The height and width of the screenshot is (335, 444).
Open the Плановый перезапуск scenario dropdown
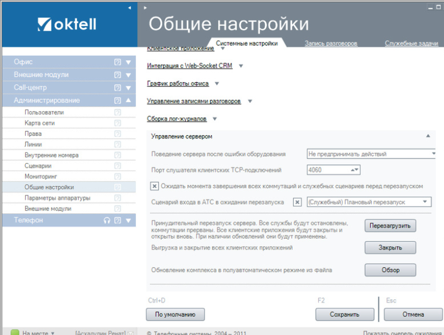click(426, 202)
